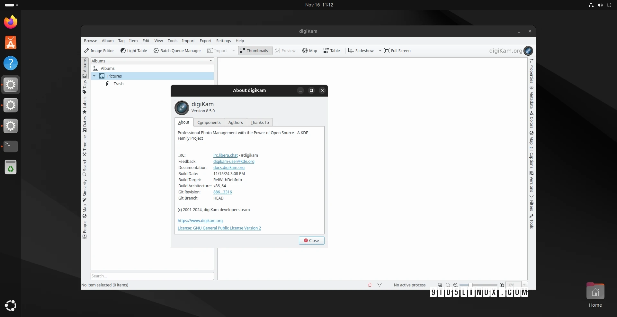Open the Map right sidebar panel
This screenshot has width=617, height=317.
click(x=532, y=138)
